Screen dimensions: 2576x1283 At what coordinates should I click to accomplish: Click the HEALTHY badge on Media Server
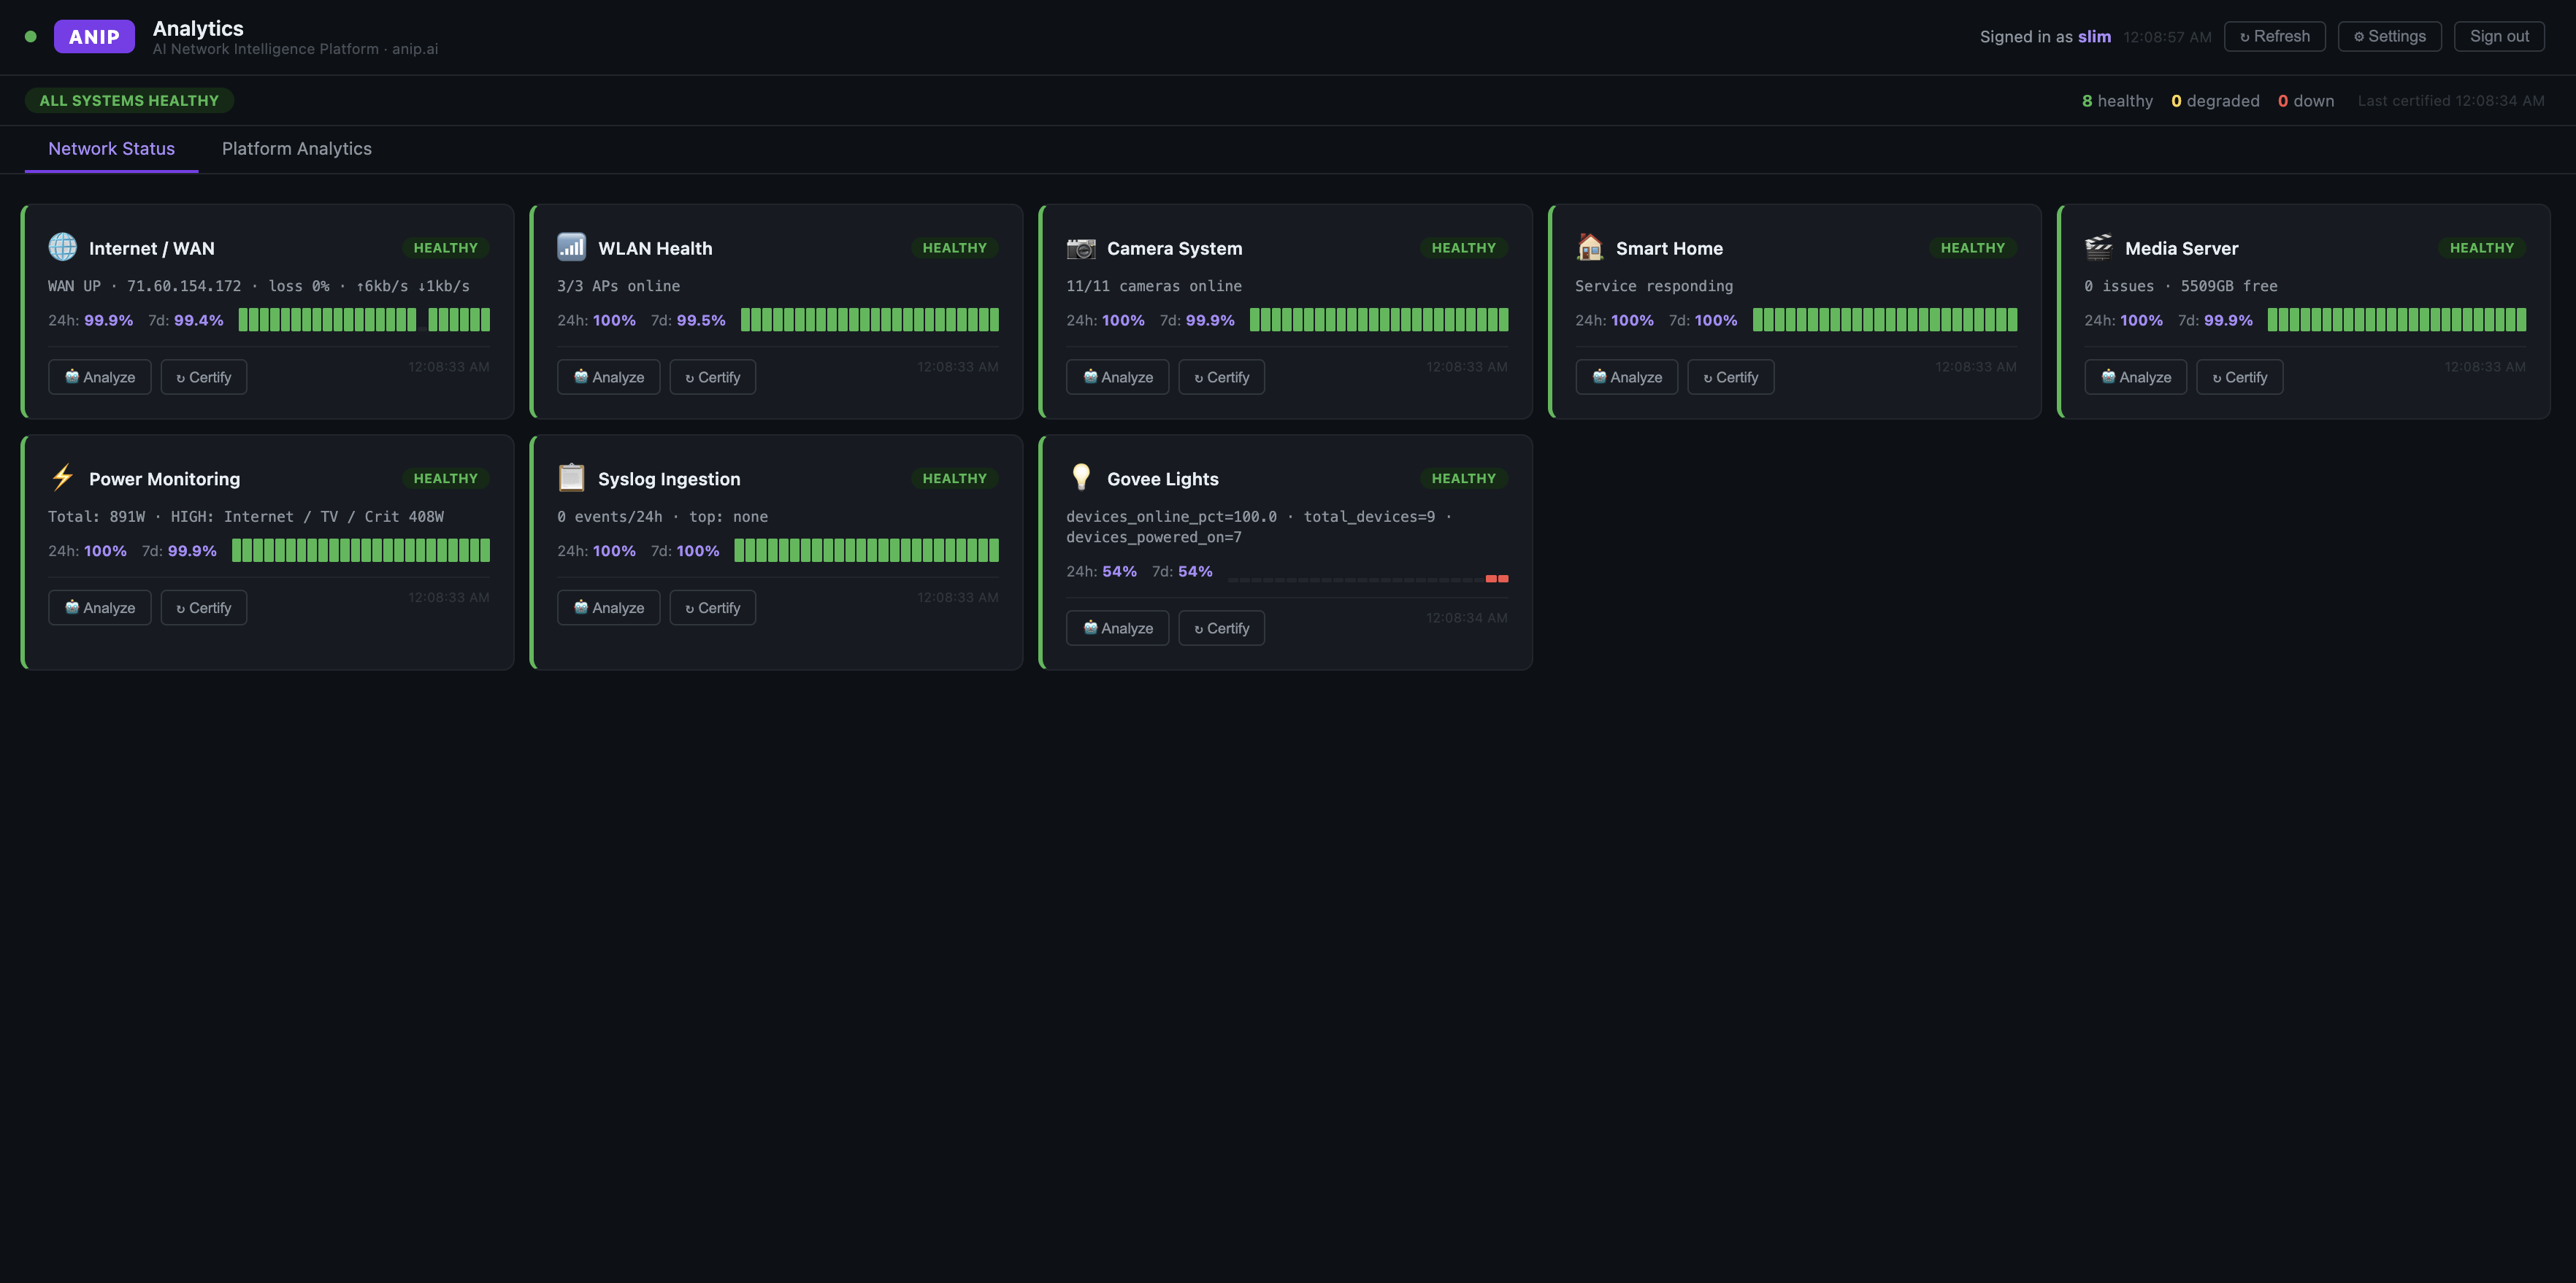2482,248
